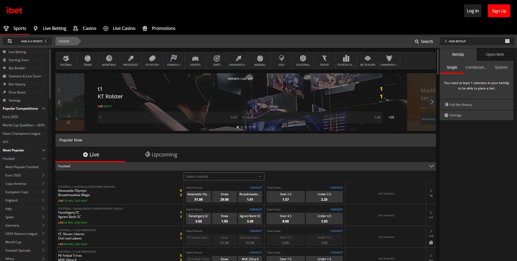The image size is (517, 261).
Task: Open Bet Builder from the sports bar
Action: click(368, 60)
